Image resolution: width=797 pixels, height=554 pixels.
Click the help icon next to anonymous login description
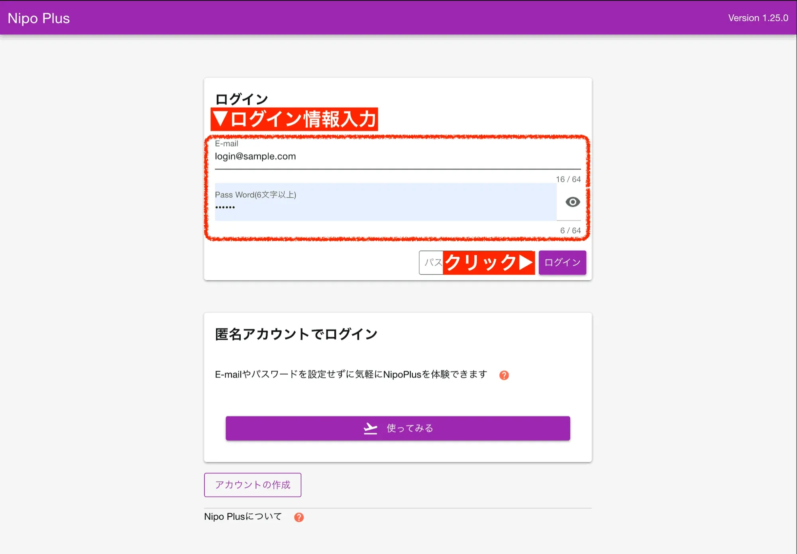[504, 374]
